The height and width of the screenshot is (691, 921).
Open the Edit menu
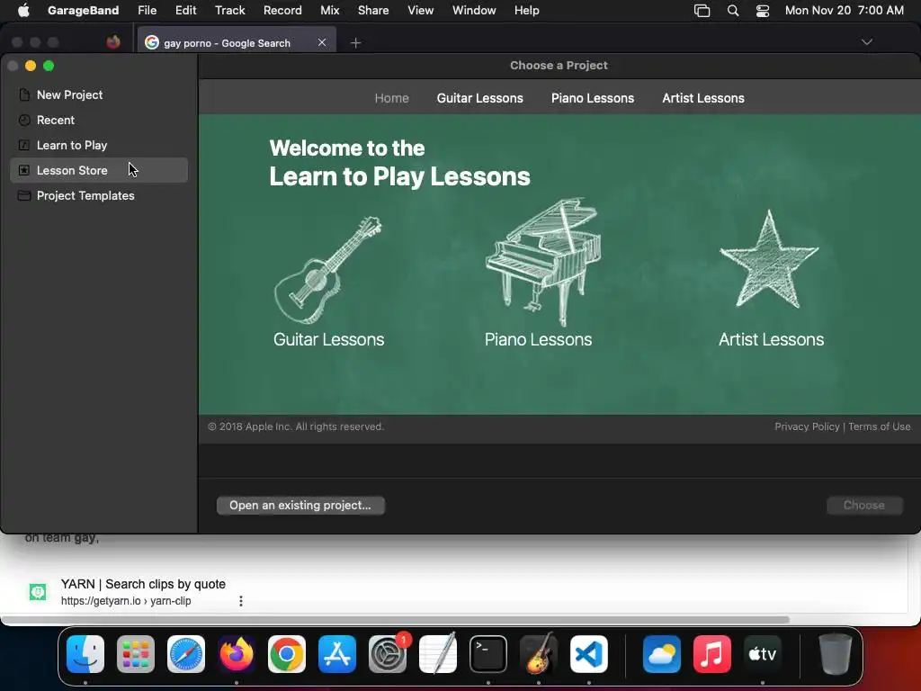click(185, 11)
